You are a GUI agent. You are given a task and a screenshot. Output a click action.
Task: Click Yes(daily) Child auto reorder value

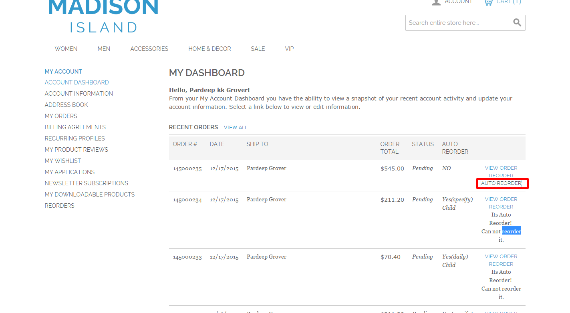[x=455, y=261]
